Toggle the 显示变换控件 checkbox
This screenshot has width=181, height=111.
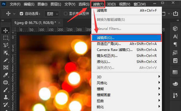coord(65,14)
